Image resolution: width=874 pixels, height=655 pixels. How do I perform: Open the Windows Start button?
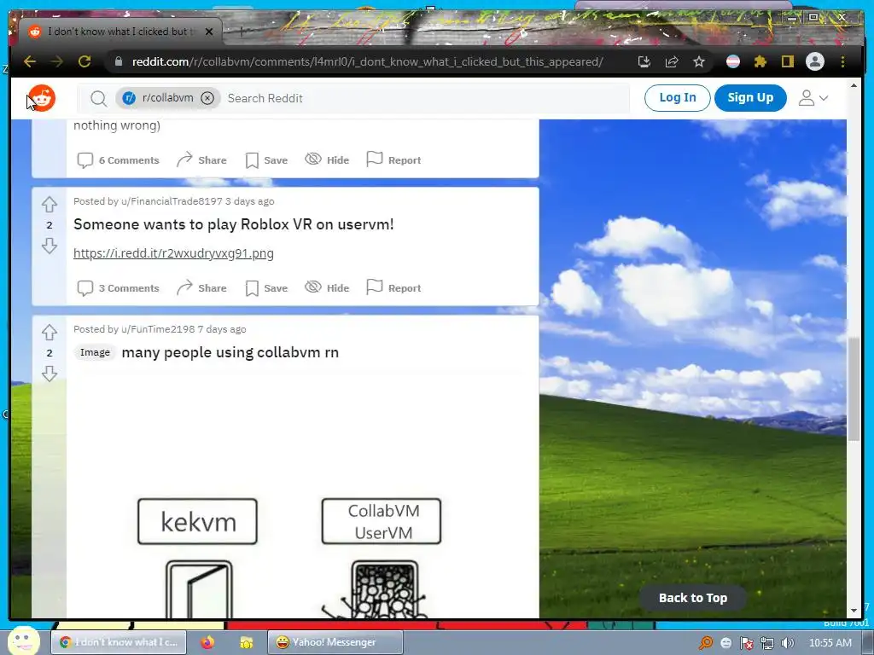pos(22,641)
